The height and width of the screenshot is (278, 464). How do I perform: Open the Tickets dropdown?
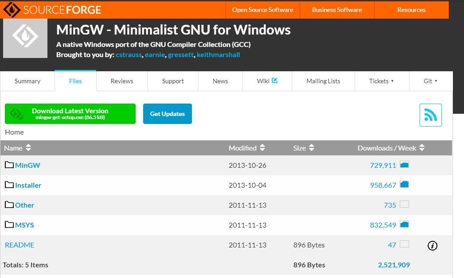(382, 81)
